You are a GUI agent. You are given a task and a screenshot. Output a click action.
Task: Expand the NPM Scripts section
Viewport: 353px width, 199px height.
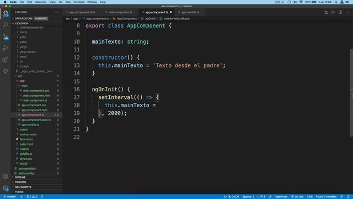click(x=36, y=187)
